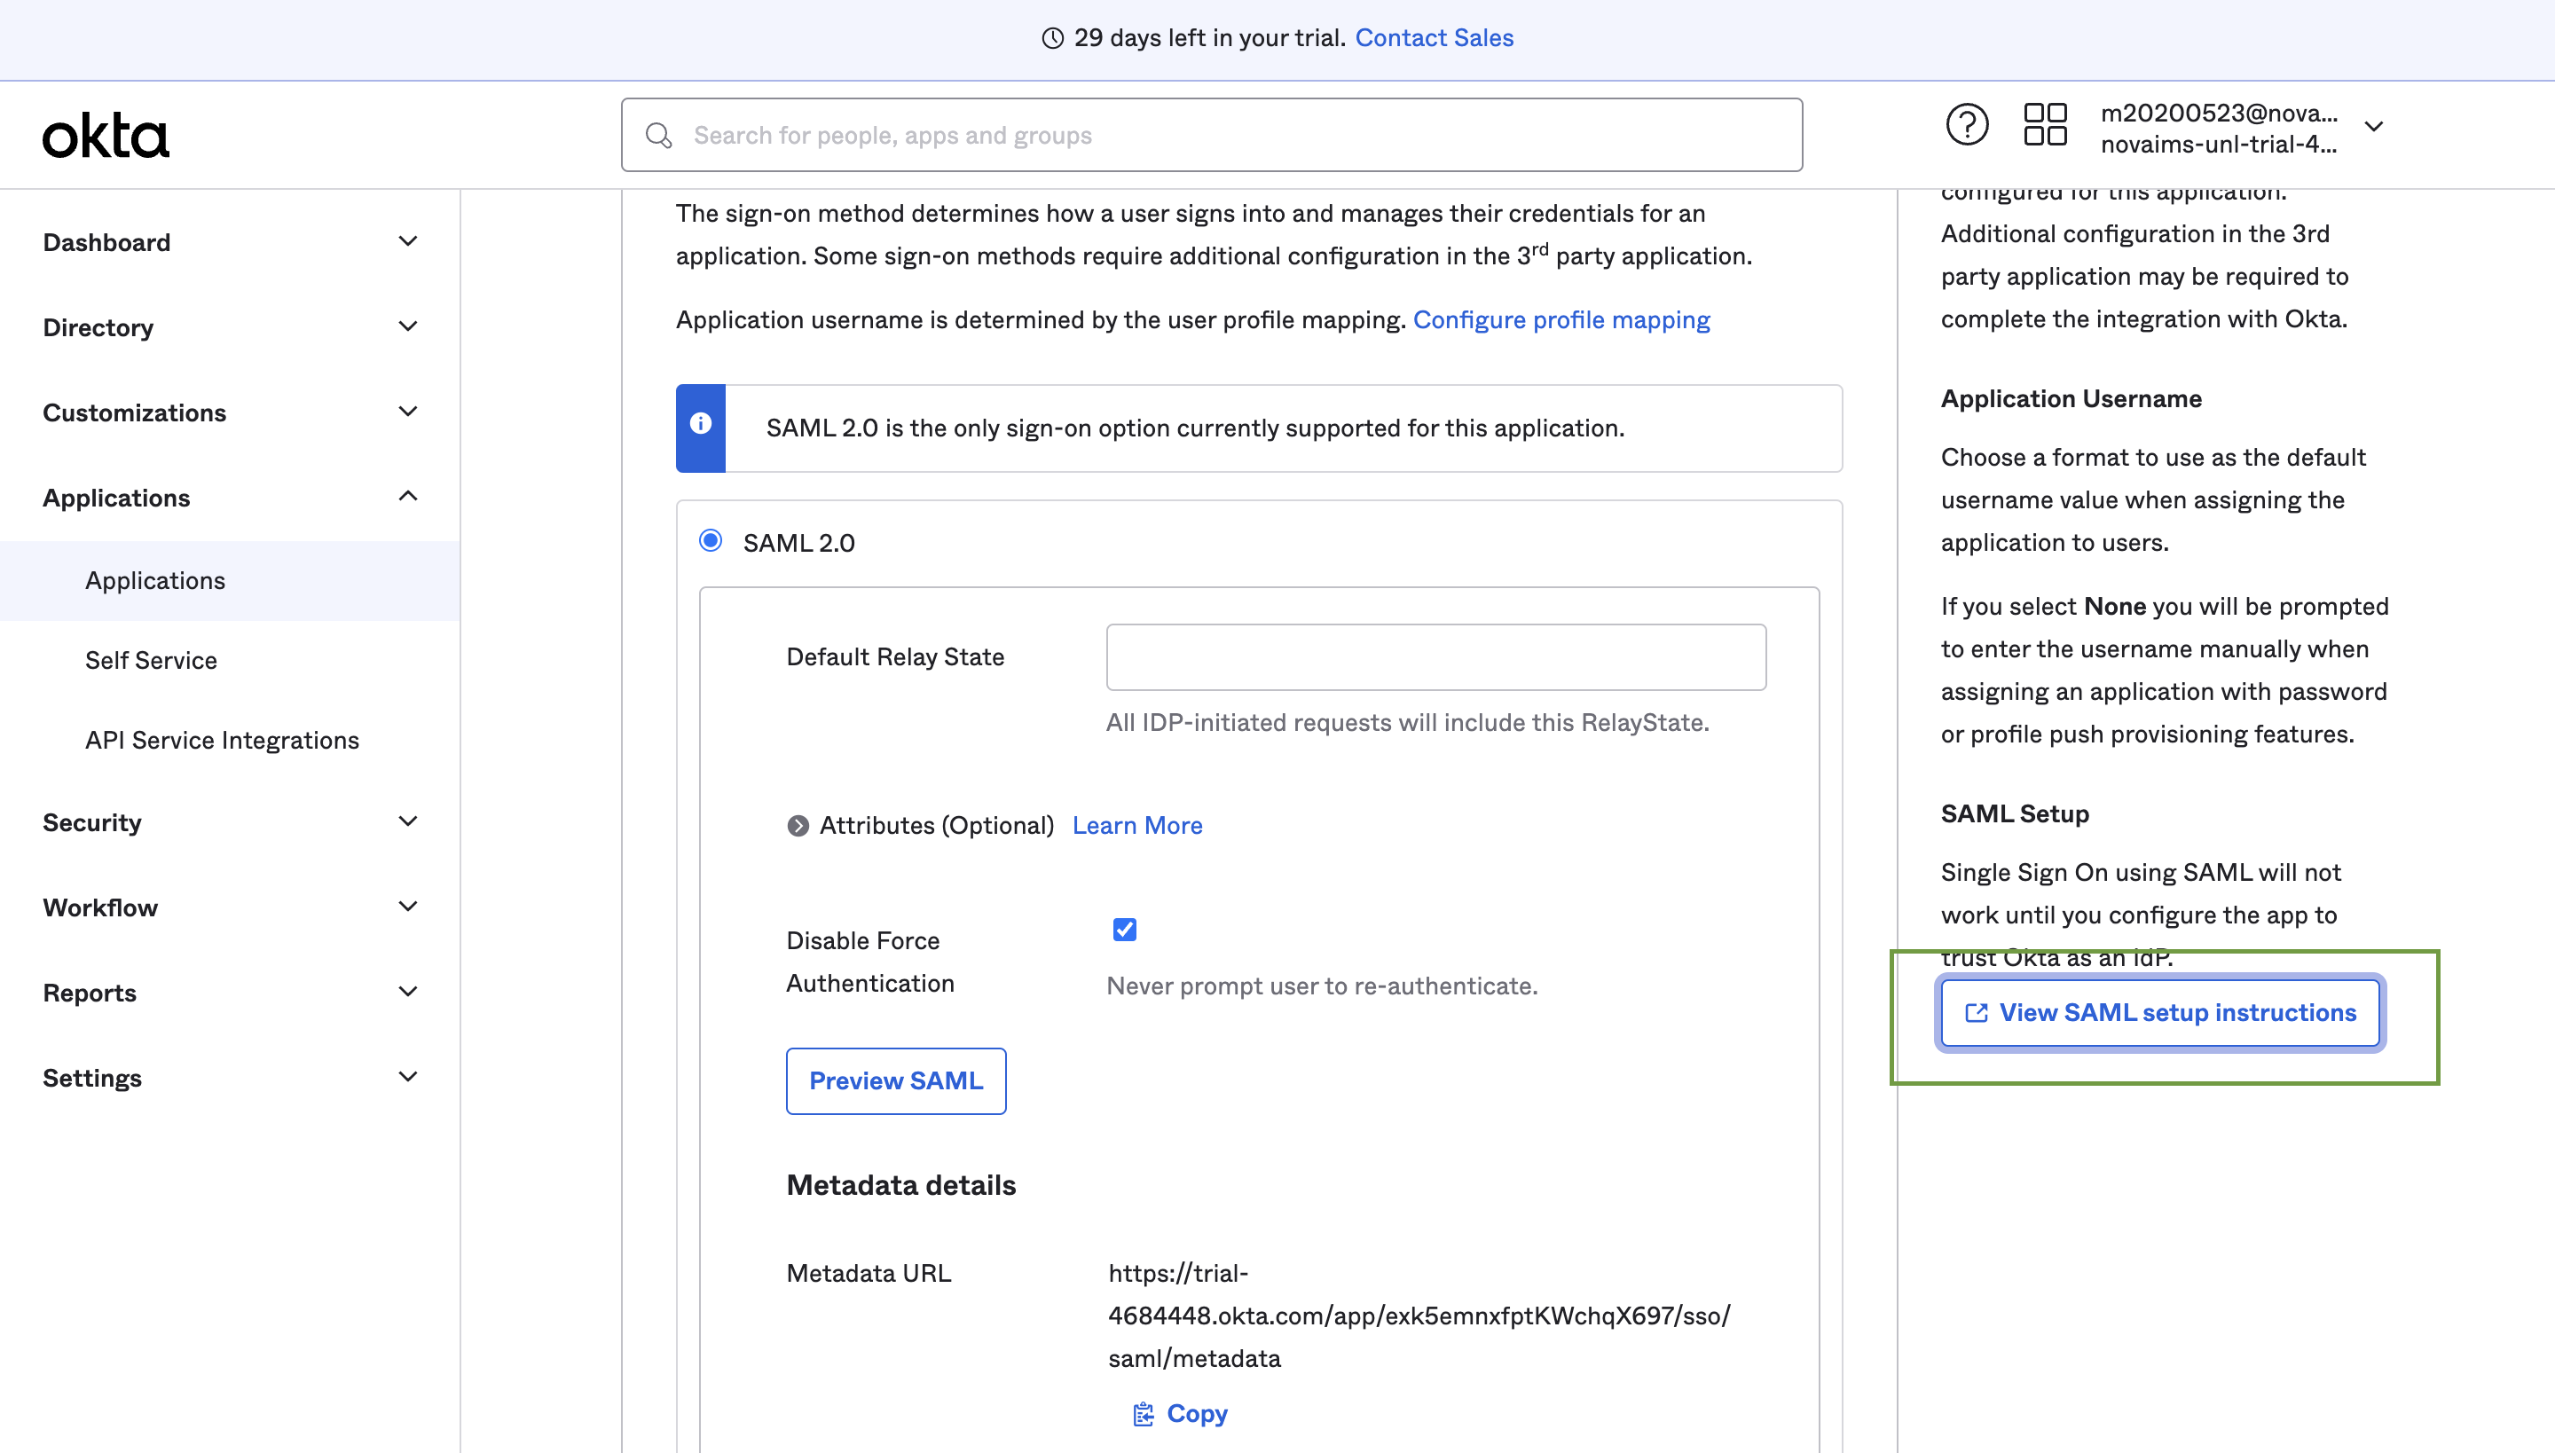Expand the Workflow menu chevron
The image size is (2555, 1453).
point(408,907)
